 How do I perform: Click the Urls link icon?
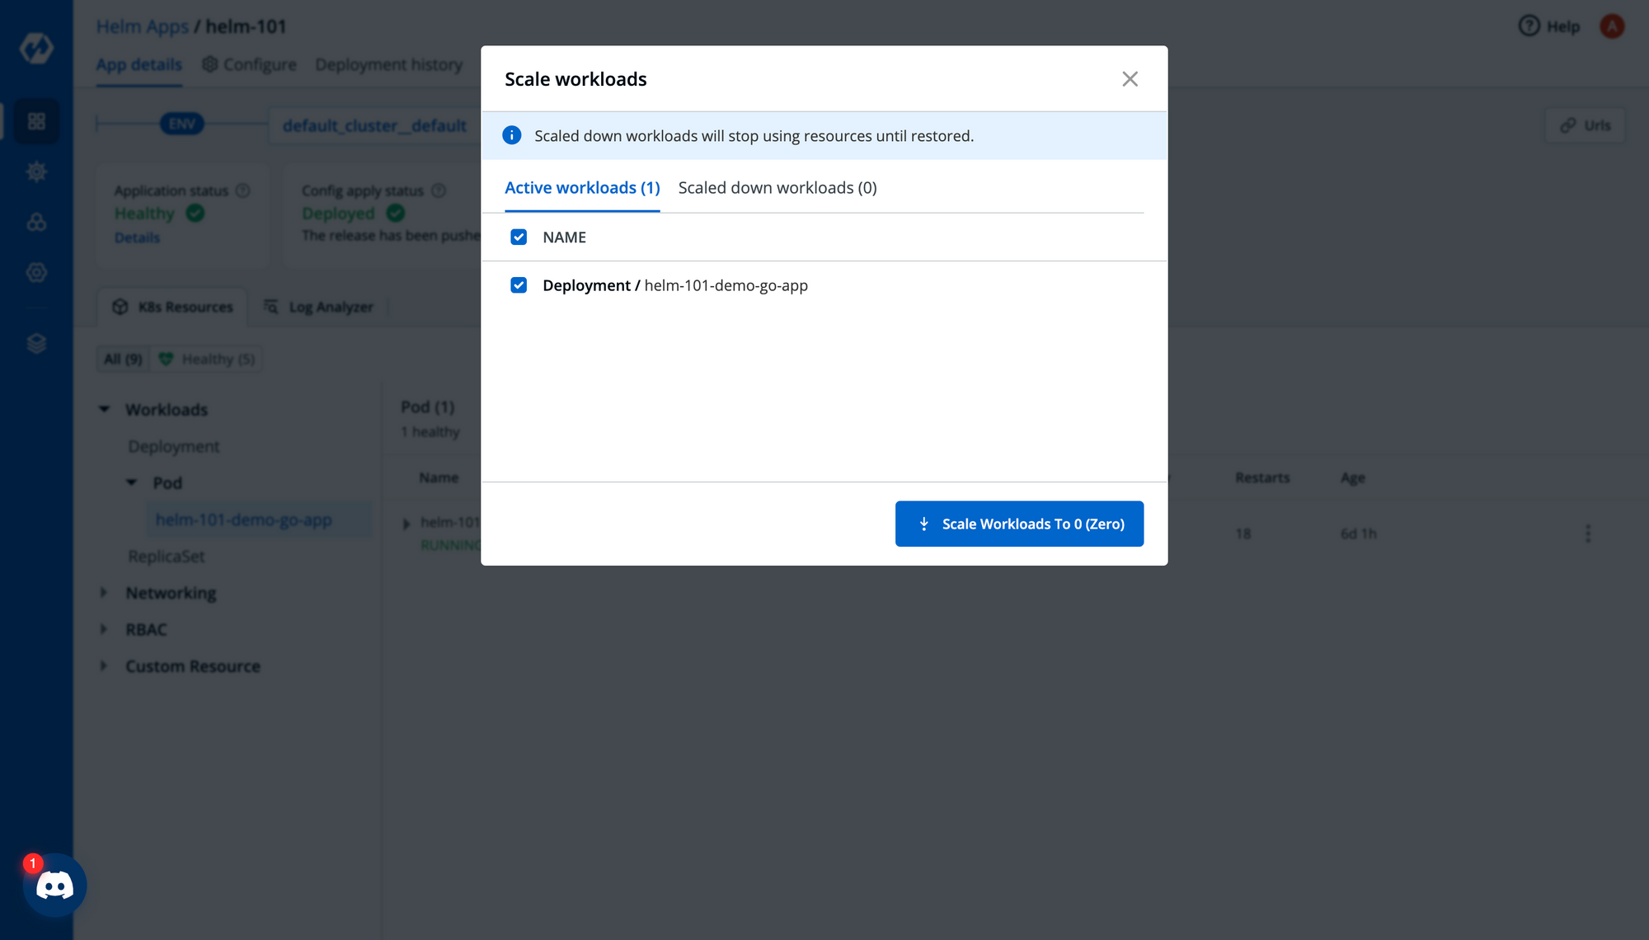click(1567, 125)
